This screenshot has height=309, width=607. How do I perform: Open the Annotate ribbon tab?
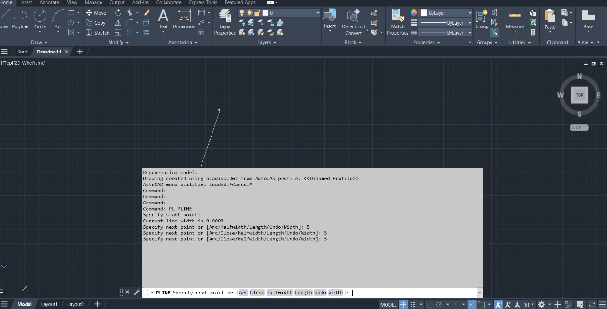tap(49, 3)
